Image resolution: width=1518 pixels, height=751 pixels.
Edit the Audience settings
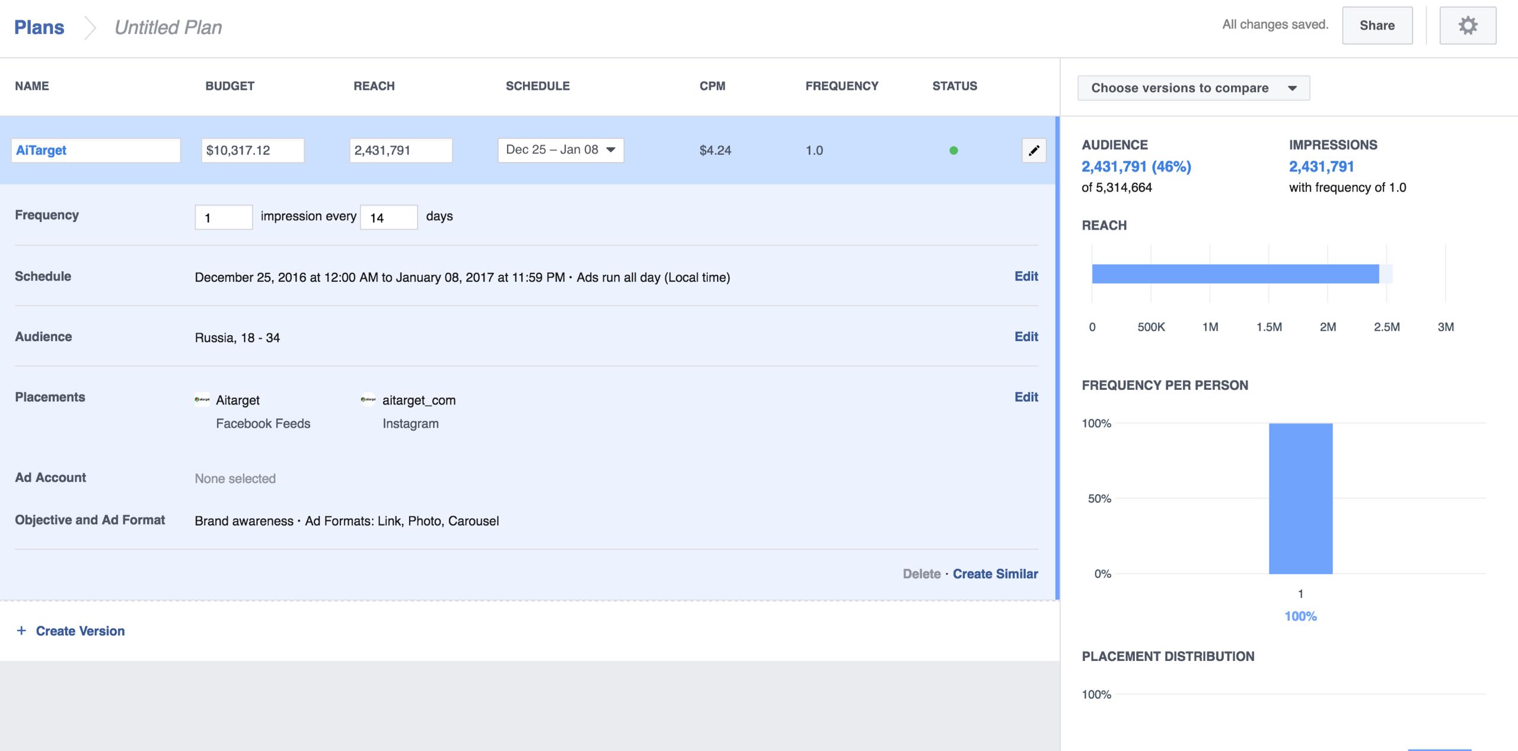click(1026, 337)
